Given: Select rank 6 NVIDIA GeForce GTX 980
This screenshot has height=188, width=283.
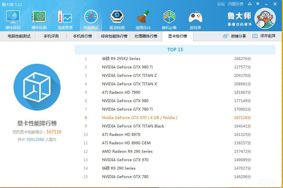Looking at the screenshot, I should click(175, 101).
